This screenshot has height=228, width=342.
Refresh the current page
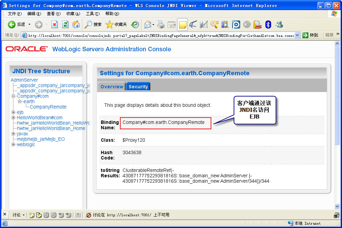point(65,24)
